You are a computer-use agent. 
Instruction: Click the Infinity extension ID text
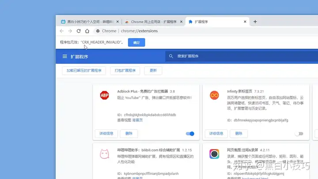[257, 120]
